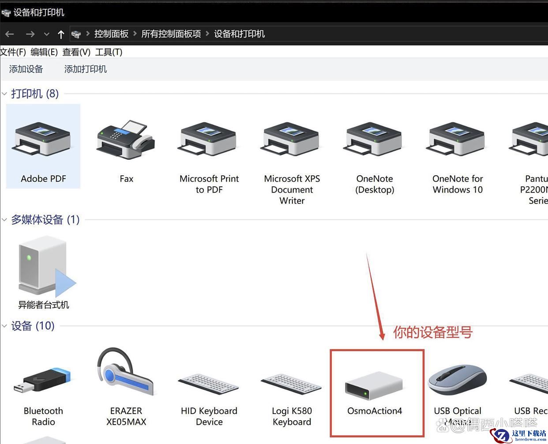Click the 添加打印机 button
Image resolution: width=548 pixels, height=444 pixels.
(85, 69)
